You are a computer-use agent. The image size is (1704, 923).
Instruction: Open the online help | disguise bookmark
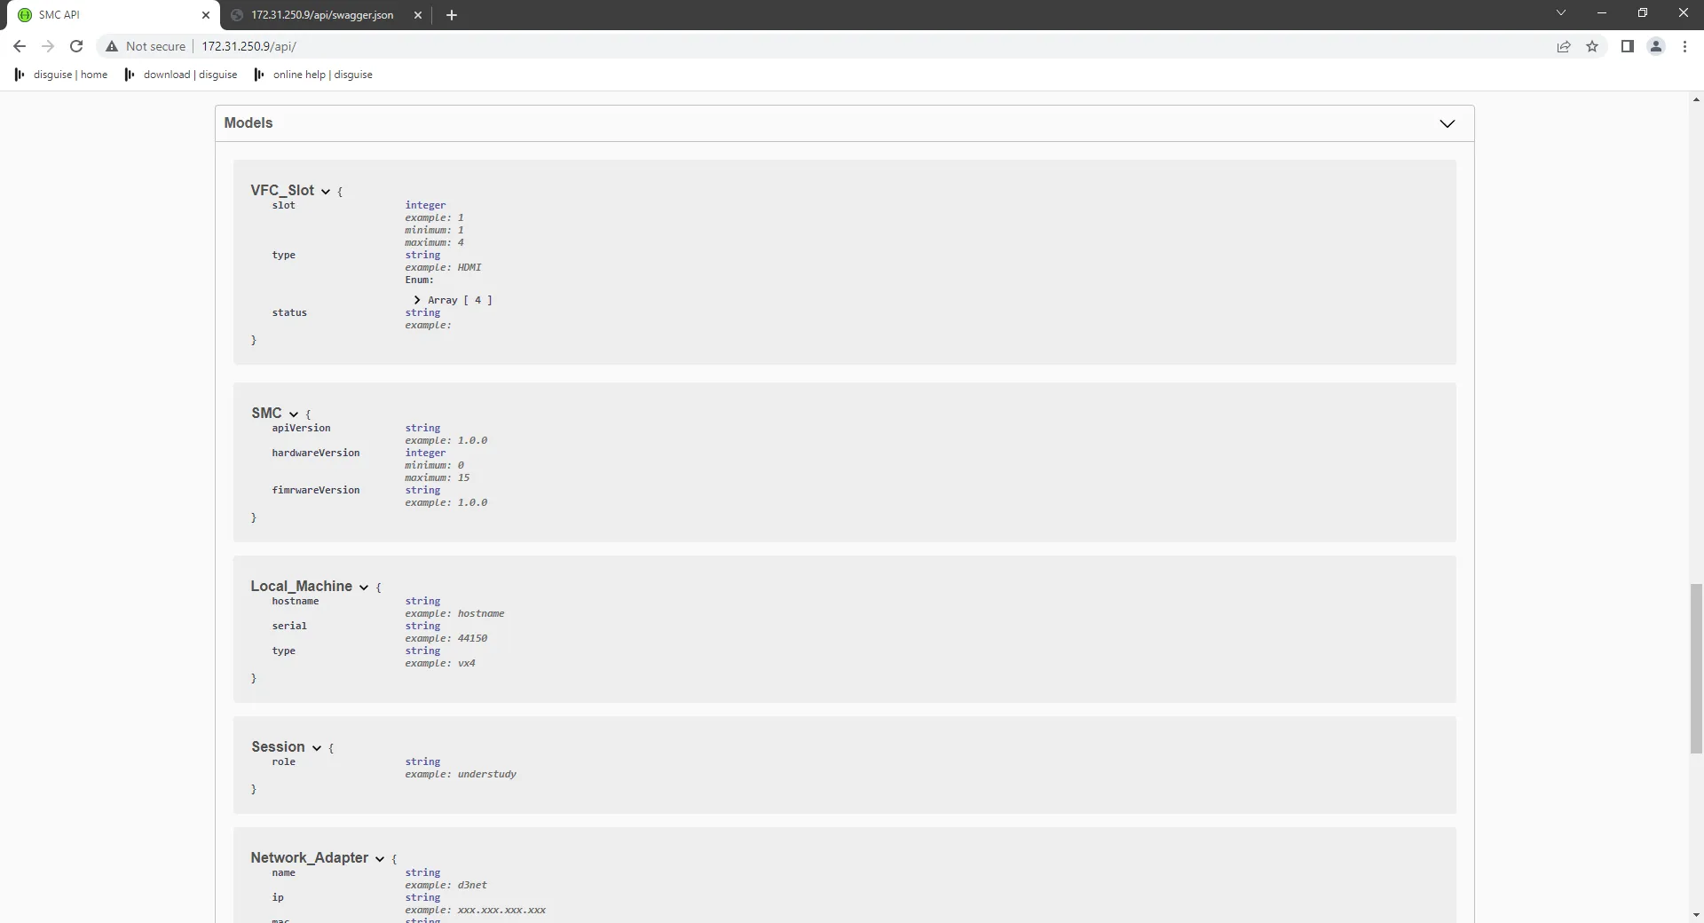pos(322,75)
